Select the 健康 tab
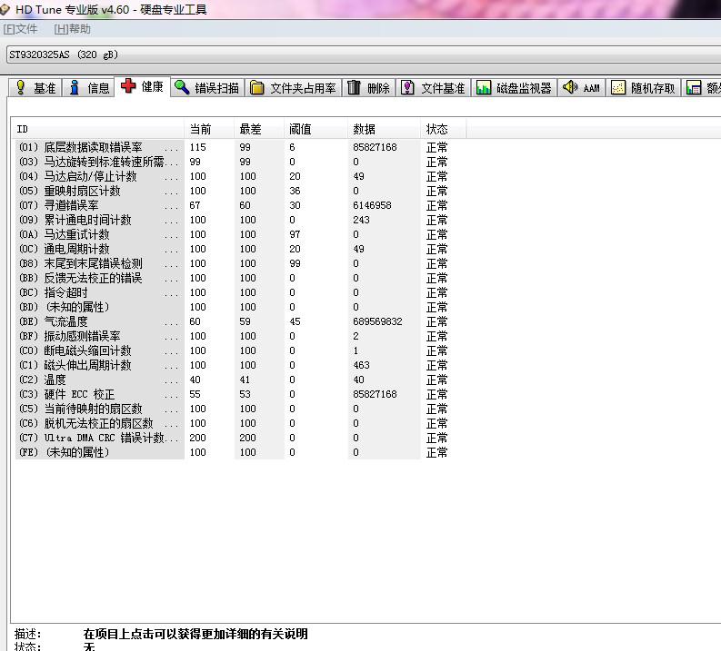Viewport: 721px width, 651px height. [x=142, y=86]
